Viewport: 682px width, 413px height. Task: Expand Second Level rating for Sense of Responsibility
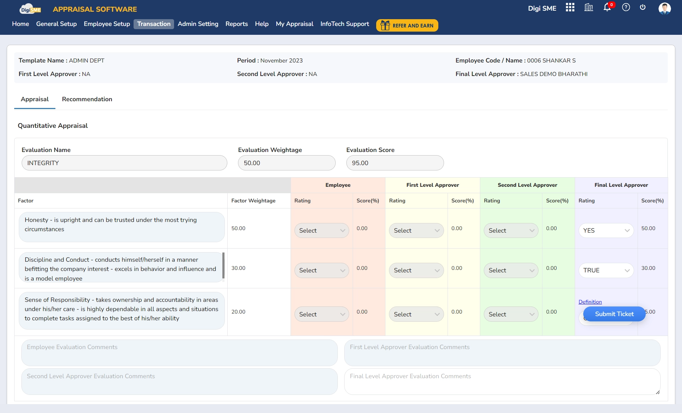[511, 314]
